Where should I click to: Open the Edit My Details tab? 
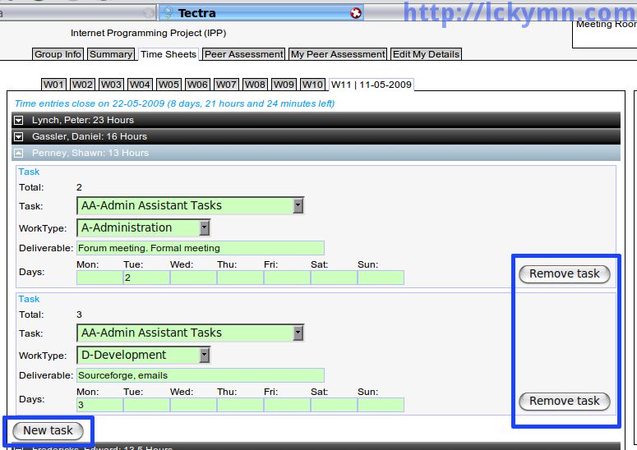[x=426, y=54]
